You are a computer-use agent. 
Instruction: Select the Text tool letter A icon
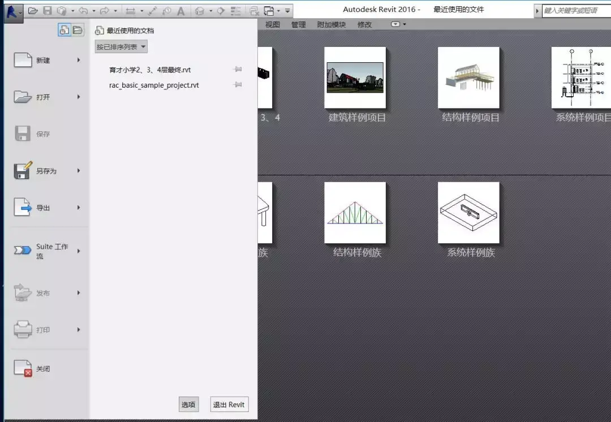180,11
